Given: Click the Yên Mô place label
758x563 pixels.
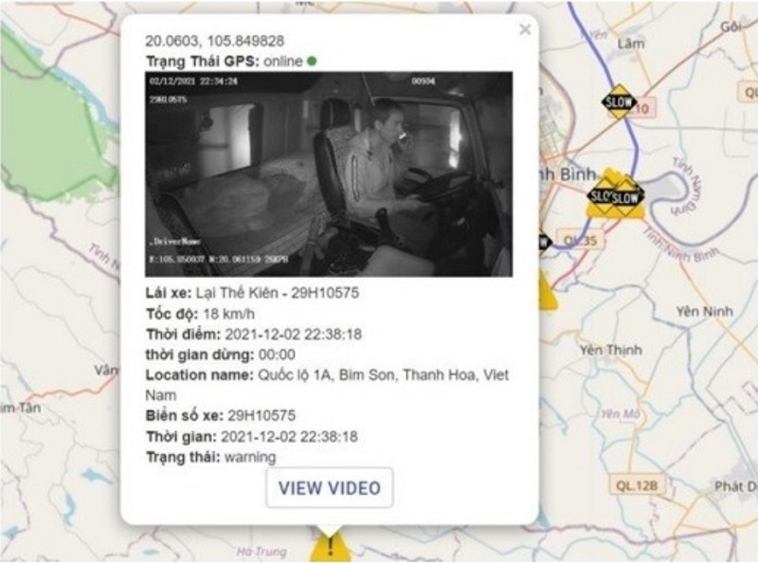Looking at the screenshot, I should pos(621,414).
